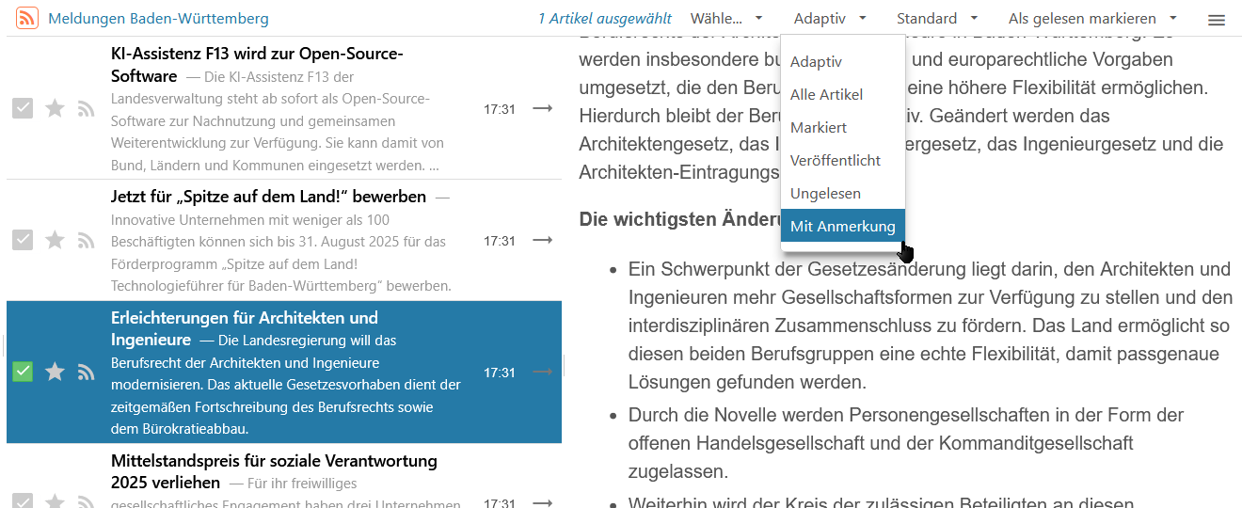
Task: Publish Erleichterungen für Architekten article via RSS icon
Action: point(87,373)
